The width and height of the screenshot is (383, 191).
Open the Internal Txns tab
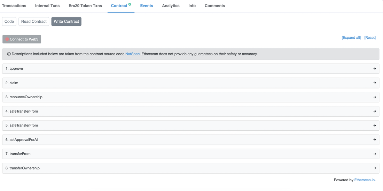(x=47, y=6)
